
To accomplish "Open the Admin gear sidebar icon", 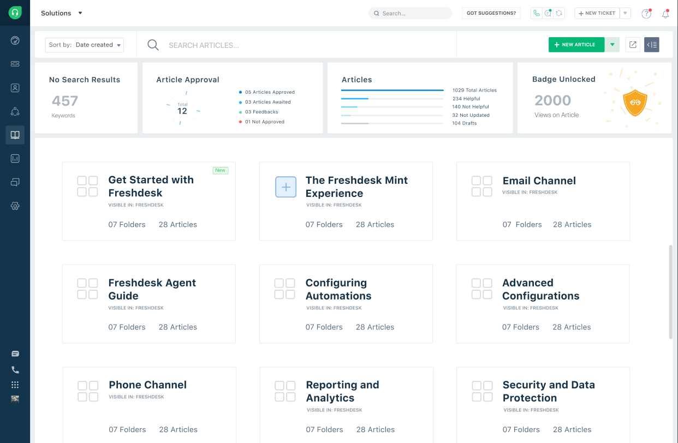I will (x=15, y=206).
